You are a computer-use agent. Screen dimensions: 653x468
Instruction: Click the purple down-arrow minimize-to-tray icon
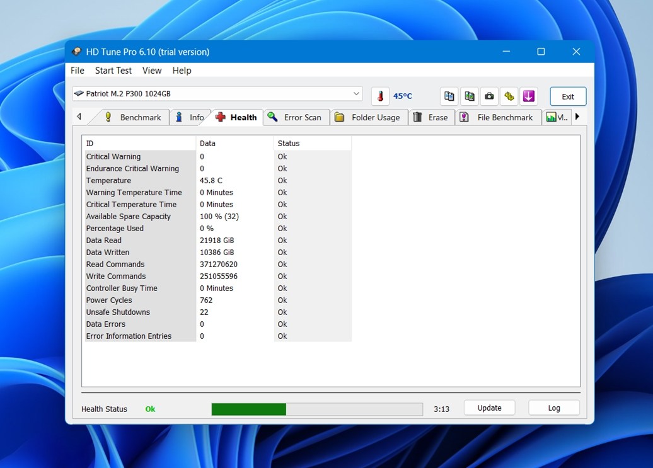point(529,96)
